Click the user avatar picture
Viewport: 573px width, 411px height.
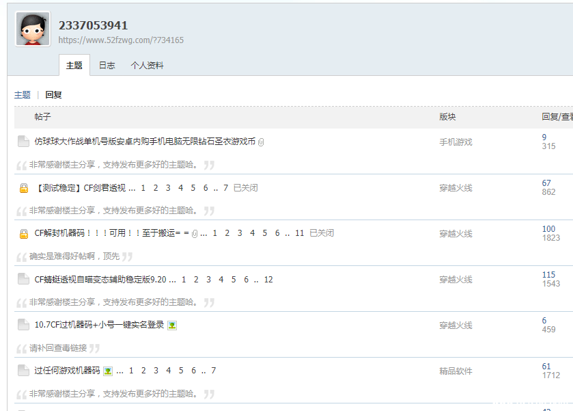click(33, 29)
